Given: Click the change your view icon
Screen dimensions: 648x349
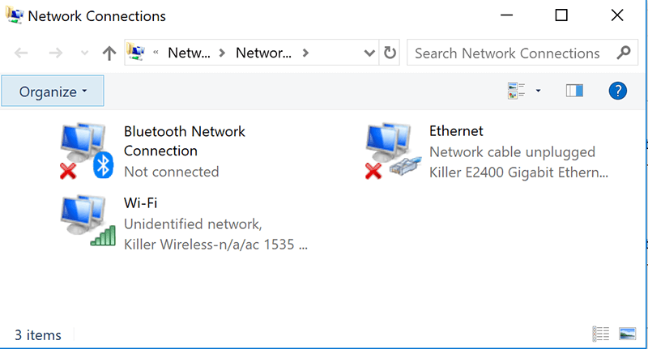Looking at the screenshot, I should click(x=516, y=91).
